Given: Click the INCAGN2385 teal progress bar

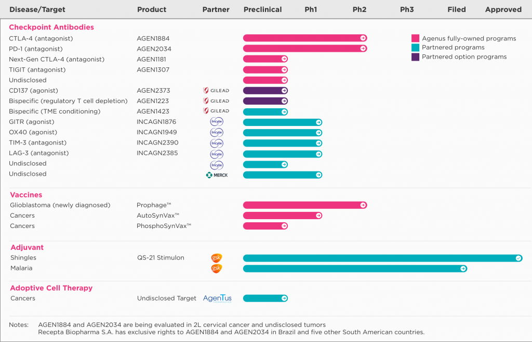Looking at the screenshot, I should click(x=283, y=154).
